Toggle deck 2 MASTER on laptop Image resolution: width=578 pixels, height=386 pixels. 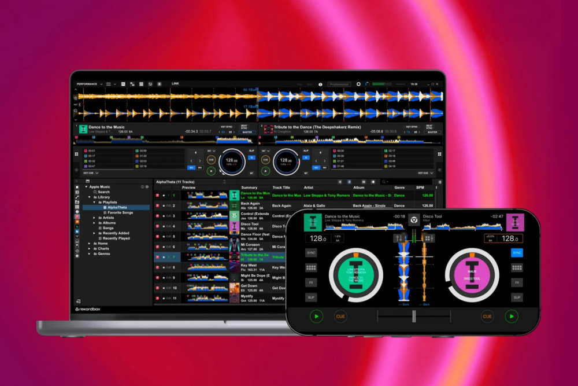[432, 132]
